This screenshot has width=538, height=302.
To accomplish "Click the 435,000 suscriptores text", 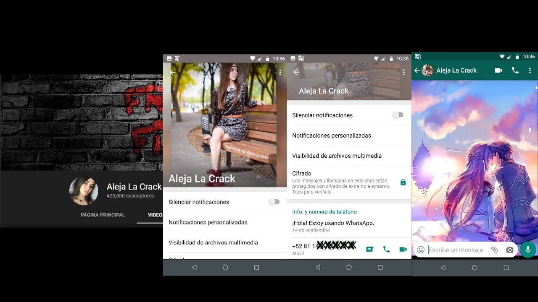I will 130,196.
